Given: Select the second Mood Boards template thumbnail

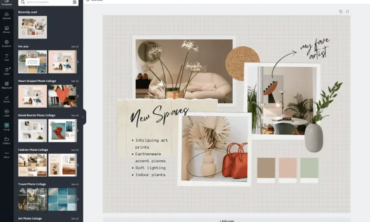Looking at the screenshot, I should coord(62,130).
